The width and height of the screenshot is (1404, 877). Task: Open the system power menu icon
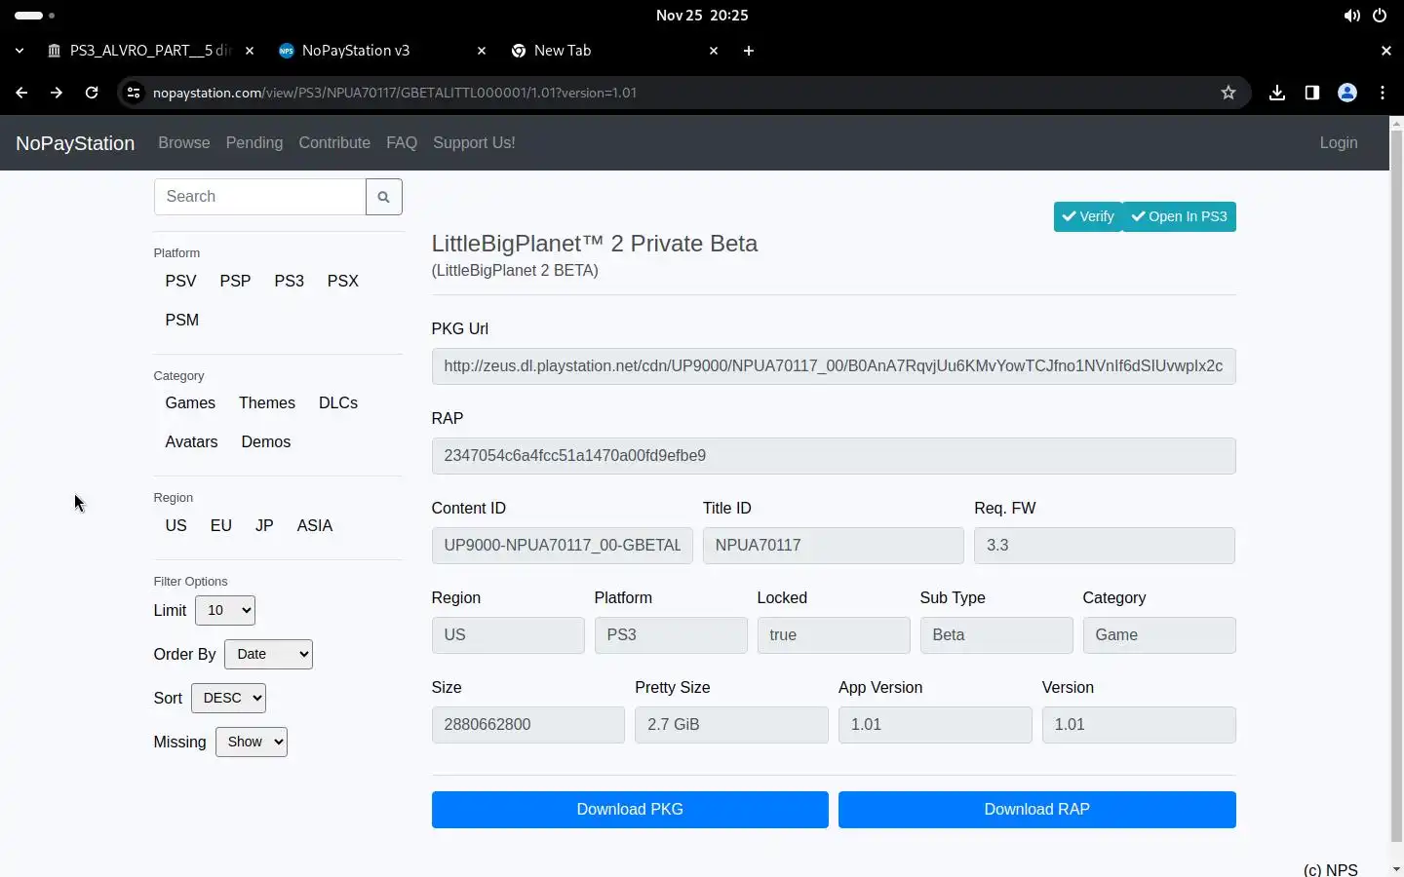(x=1380, y=16)
